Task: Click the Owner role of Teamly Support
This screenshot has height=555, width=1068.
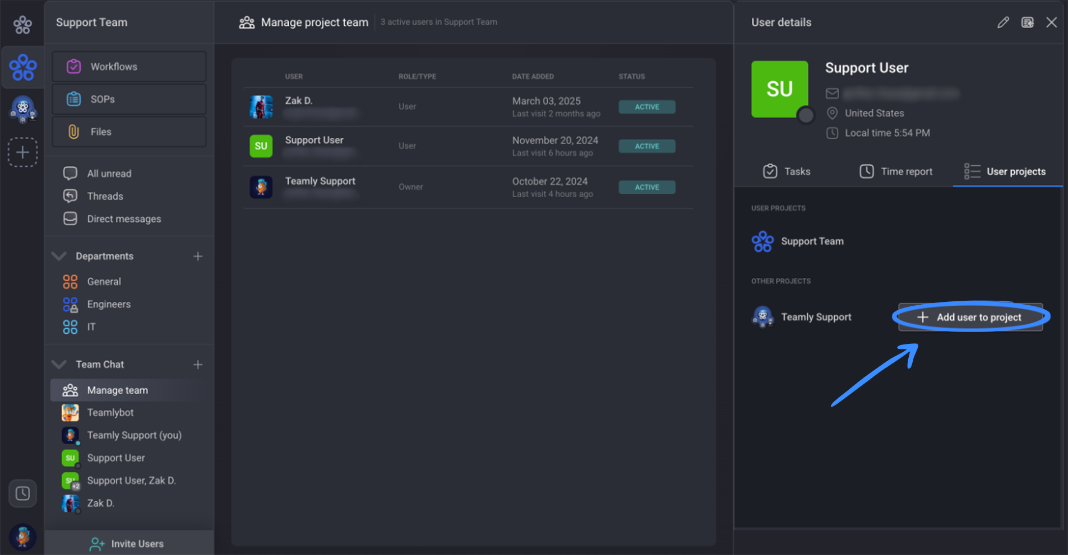Action: coord(410,187)
